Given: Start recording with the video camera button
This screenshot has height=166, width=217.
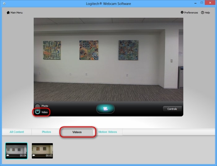Looking at the screenshot, I should (105, 109).
